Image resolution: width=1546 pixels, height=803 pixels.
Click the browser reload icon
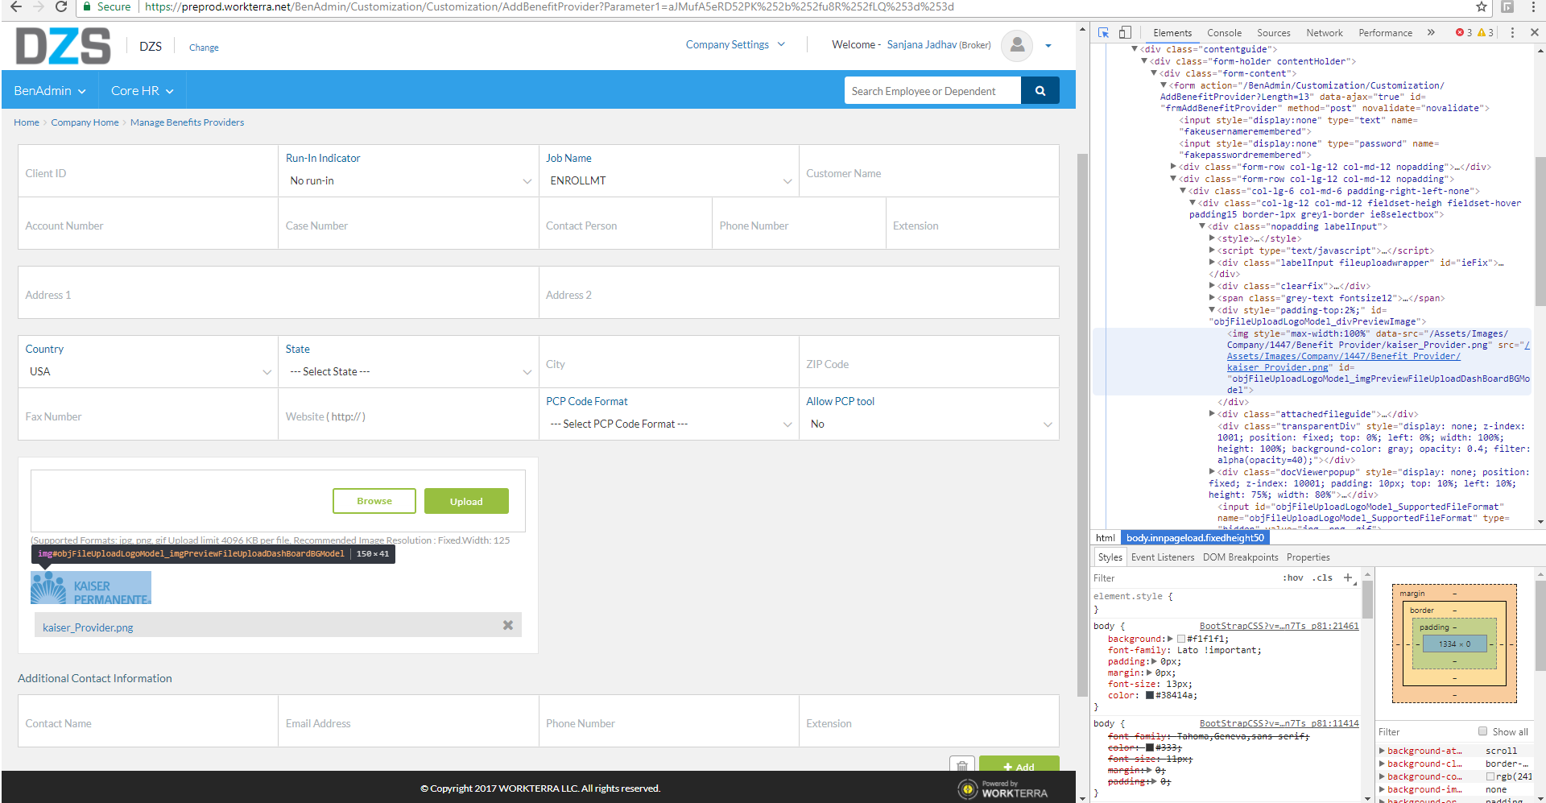click(x=60, y=6)
